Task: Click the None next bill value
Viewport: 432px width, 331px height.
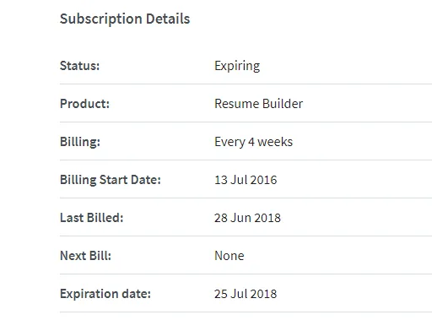Action: click(x=229, y=256)
